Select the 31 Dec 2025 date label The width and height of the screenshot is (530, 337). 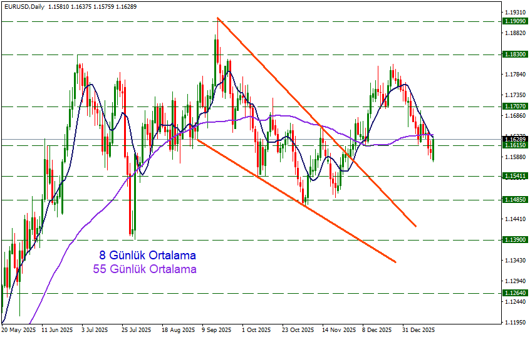click(x=417, y=329)
